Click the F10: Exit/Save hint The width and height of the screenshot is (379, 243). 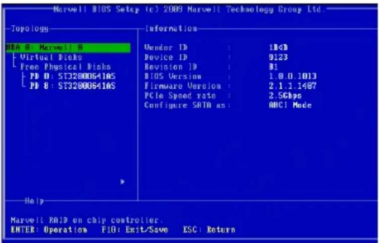point(135,229)
